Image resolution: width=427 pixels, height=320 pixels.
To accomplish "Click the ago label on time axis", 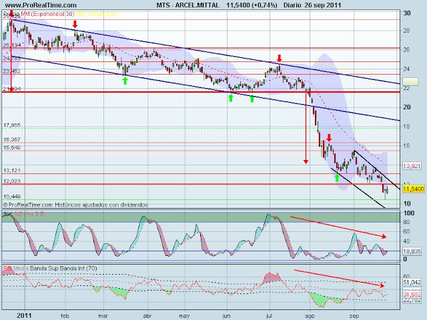I will tap(310, 316).
